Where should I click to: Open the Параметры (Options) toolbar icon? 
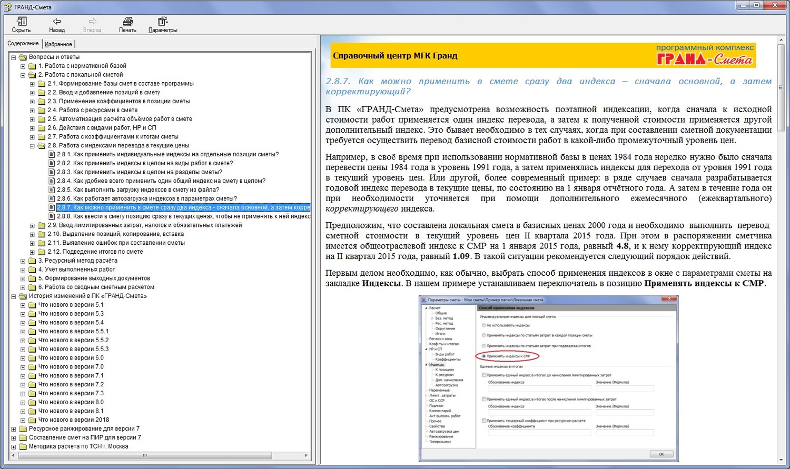[x=163, y=22]
